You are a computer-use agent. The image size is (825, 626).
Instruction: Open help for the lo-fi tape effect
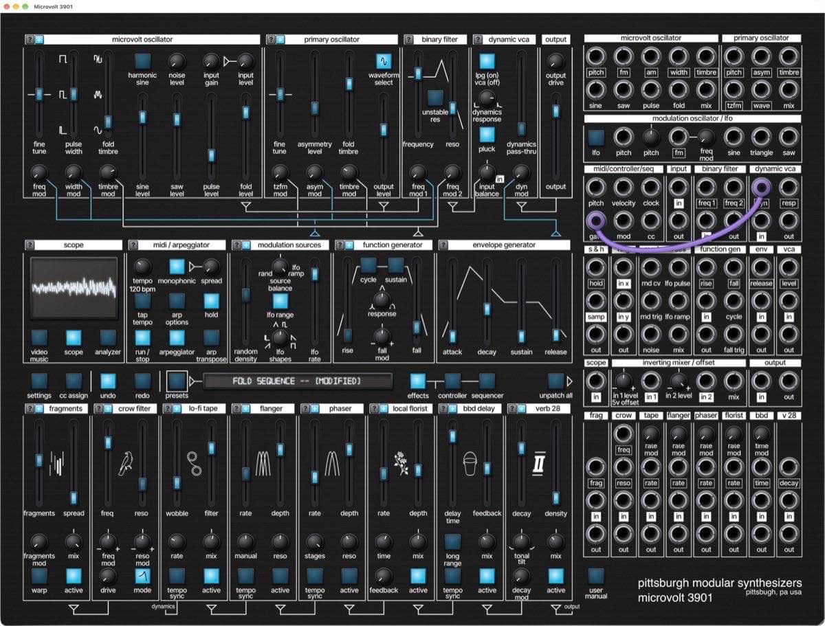[167, 409]
